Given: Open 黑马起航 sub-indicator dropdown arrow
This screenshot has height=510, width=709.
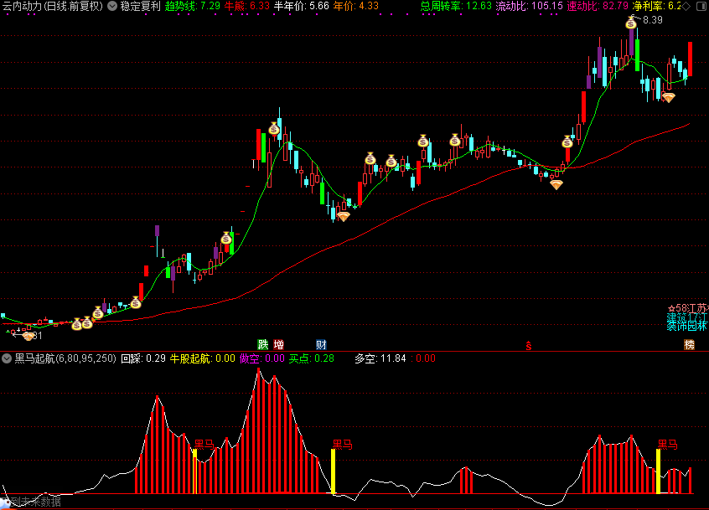Looking at the screenshot, I should [7, 358].
